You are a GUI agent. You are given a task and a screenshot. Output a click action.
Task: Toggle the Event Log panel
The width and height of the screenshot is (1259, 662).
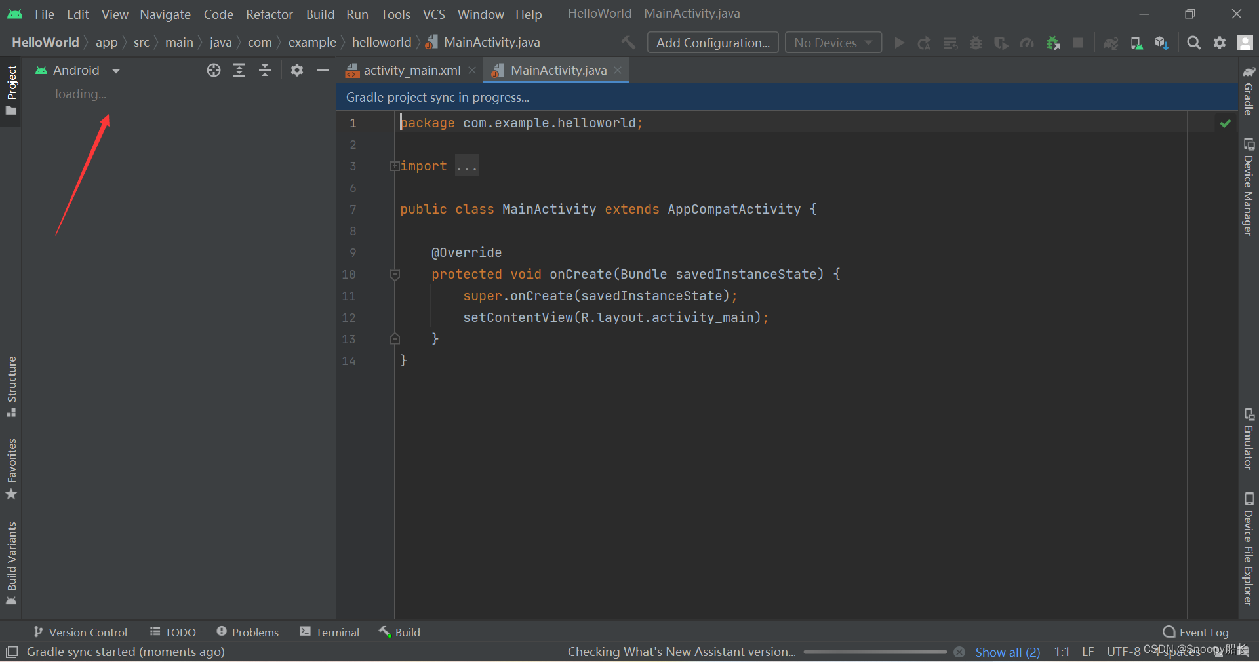1195,633
